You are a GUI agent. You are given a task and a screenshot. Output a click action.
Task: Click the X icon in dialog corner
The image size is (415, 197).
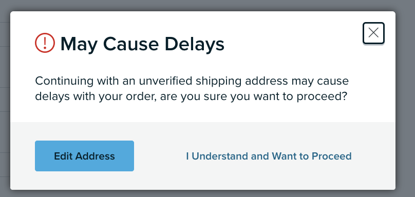pos(373,33)
